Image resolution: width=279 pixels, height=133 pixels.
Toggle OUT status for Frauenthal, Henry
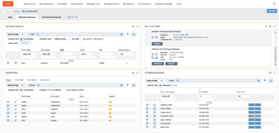tap(255, 116)
